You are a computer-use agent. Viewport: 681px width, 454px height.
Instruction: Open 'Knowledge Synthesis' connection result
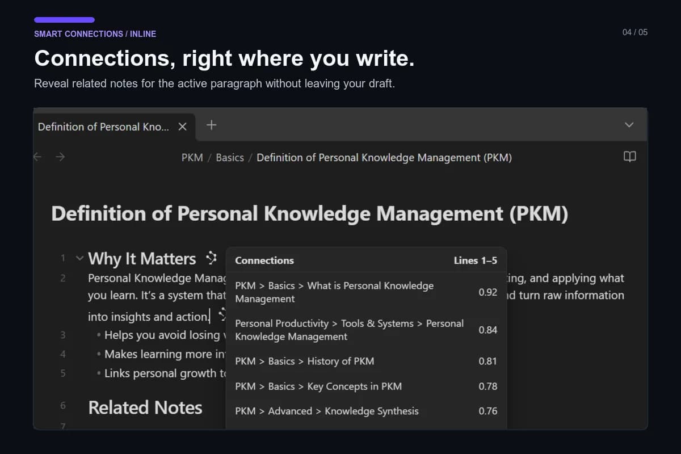click(366, 411)
